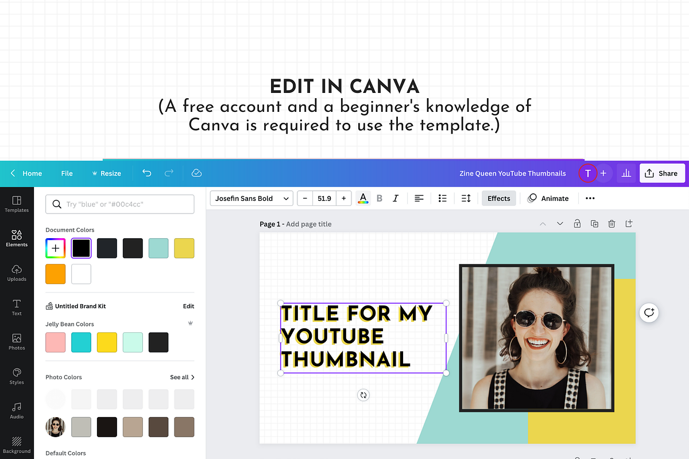Image resolution: width=689 pixels, height=459 pixels.
Task: Open the Elements sidebar panel
Action: (x=17, y=238)
